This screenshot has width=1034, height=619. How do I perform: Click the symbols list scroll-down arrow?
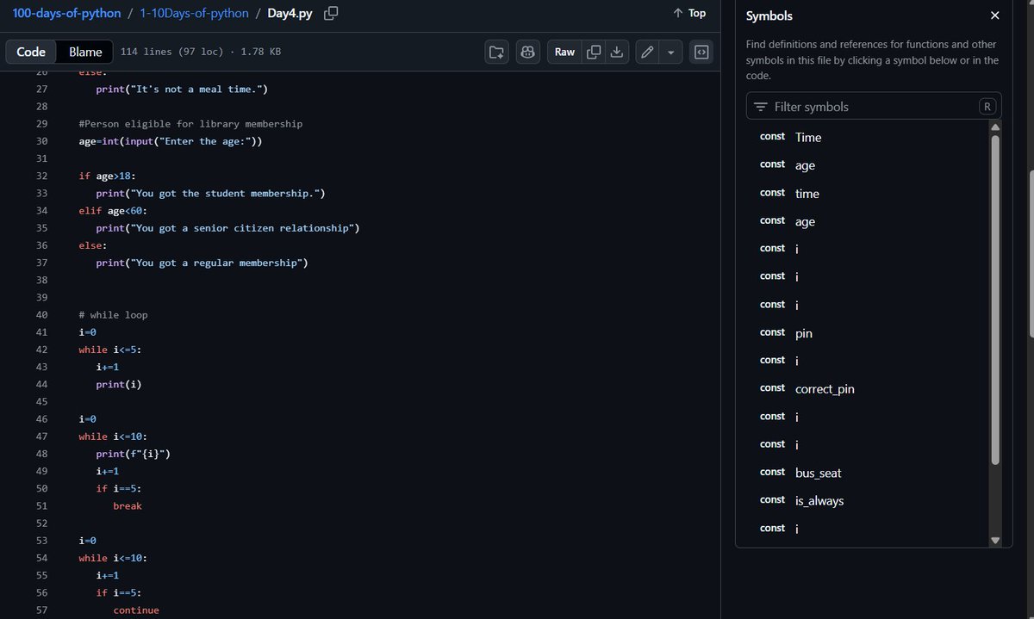(996, 541)
